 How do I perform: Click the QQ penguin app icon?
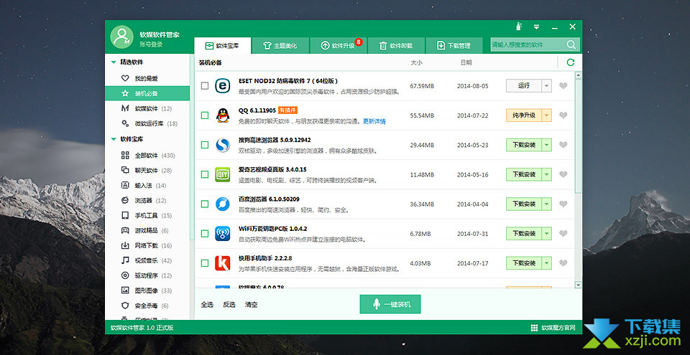[x=222, y=115]
